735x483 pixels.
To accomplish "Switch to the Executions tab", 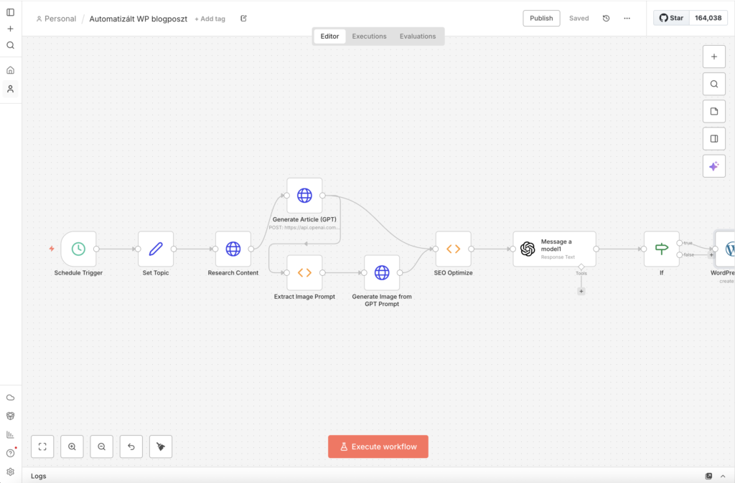I will pos(369,36).
